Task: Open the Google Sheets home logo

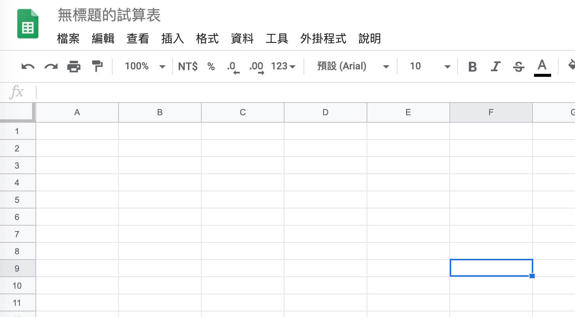Action: (x=28, y=24)
